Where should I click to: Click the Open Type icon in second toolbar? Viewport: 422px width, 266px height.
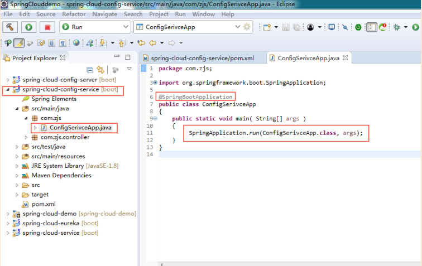[8, 43]
